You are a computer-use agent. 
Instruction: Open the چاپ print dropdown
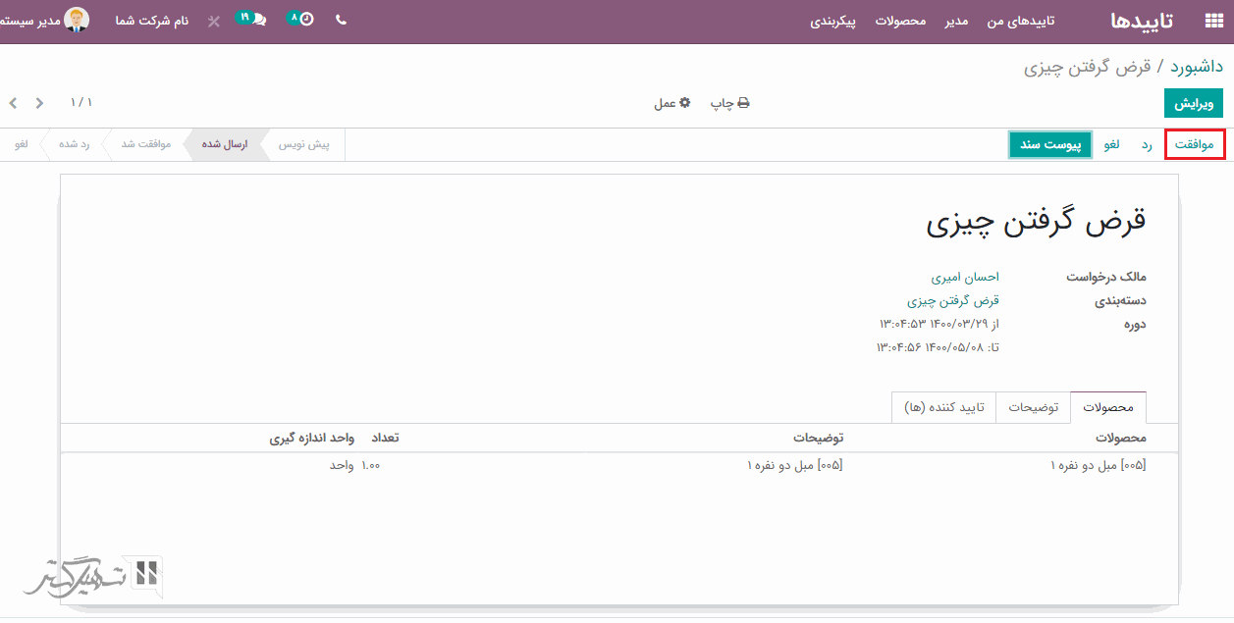click(730, 103)
